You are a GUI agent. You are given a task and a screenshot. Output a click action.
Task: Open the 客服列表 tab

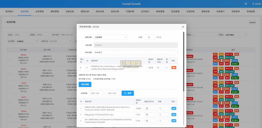pyautogui.click(x=205, y=12)
